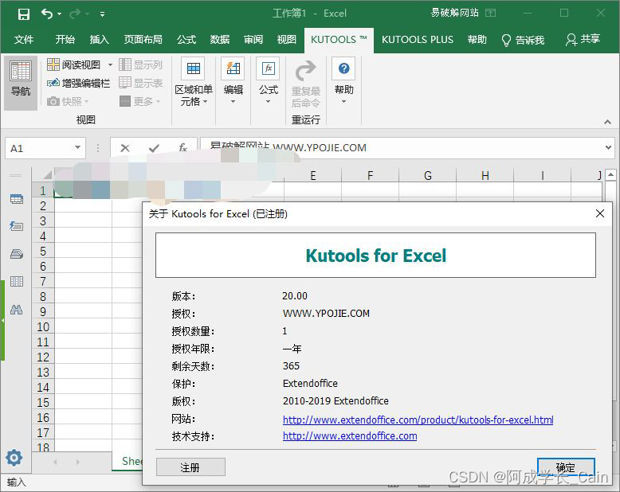Switch to the 视图 ribbon tab
The height and width of the screenshot is (492, 620).
(x=286, y=40)
